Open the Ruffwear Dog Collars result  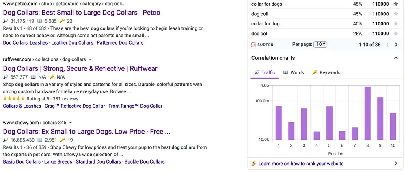pyautogui.click(x=80, y=68)
